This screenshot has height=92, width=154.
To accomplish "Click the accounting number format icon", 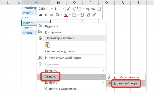I will click(79, 9).
